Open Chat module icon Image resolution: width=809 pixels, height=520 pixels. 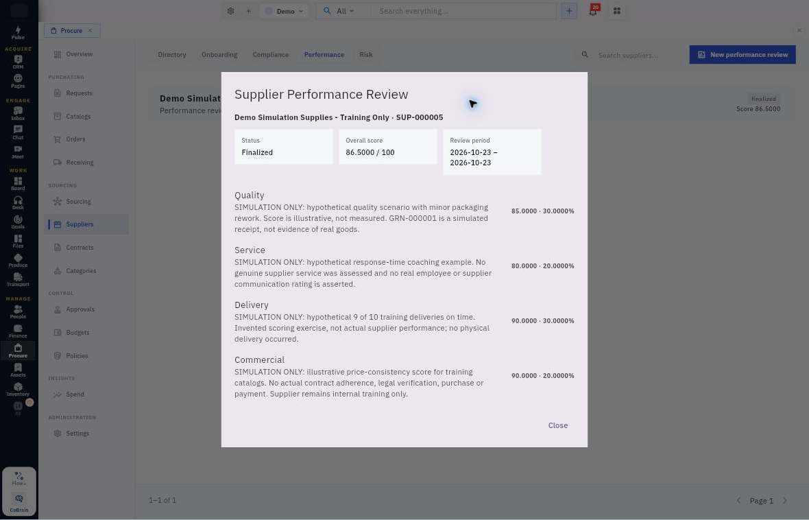tap(18, 132)
